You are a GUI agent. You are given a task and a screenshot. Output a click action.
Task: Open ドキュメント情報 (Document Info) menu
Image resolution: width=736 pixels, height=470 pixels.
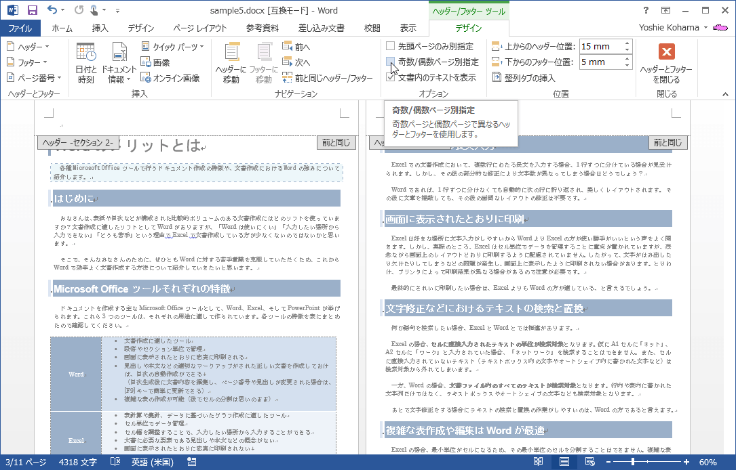119,63
